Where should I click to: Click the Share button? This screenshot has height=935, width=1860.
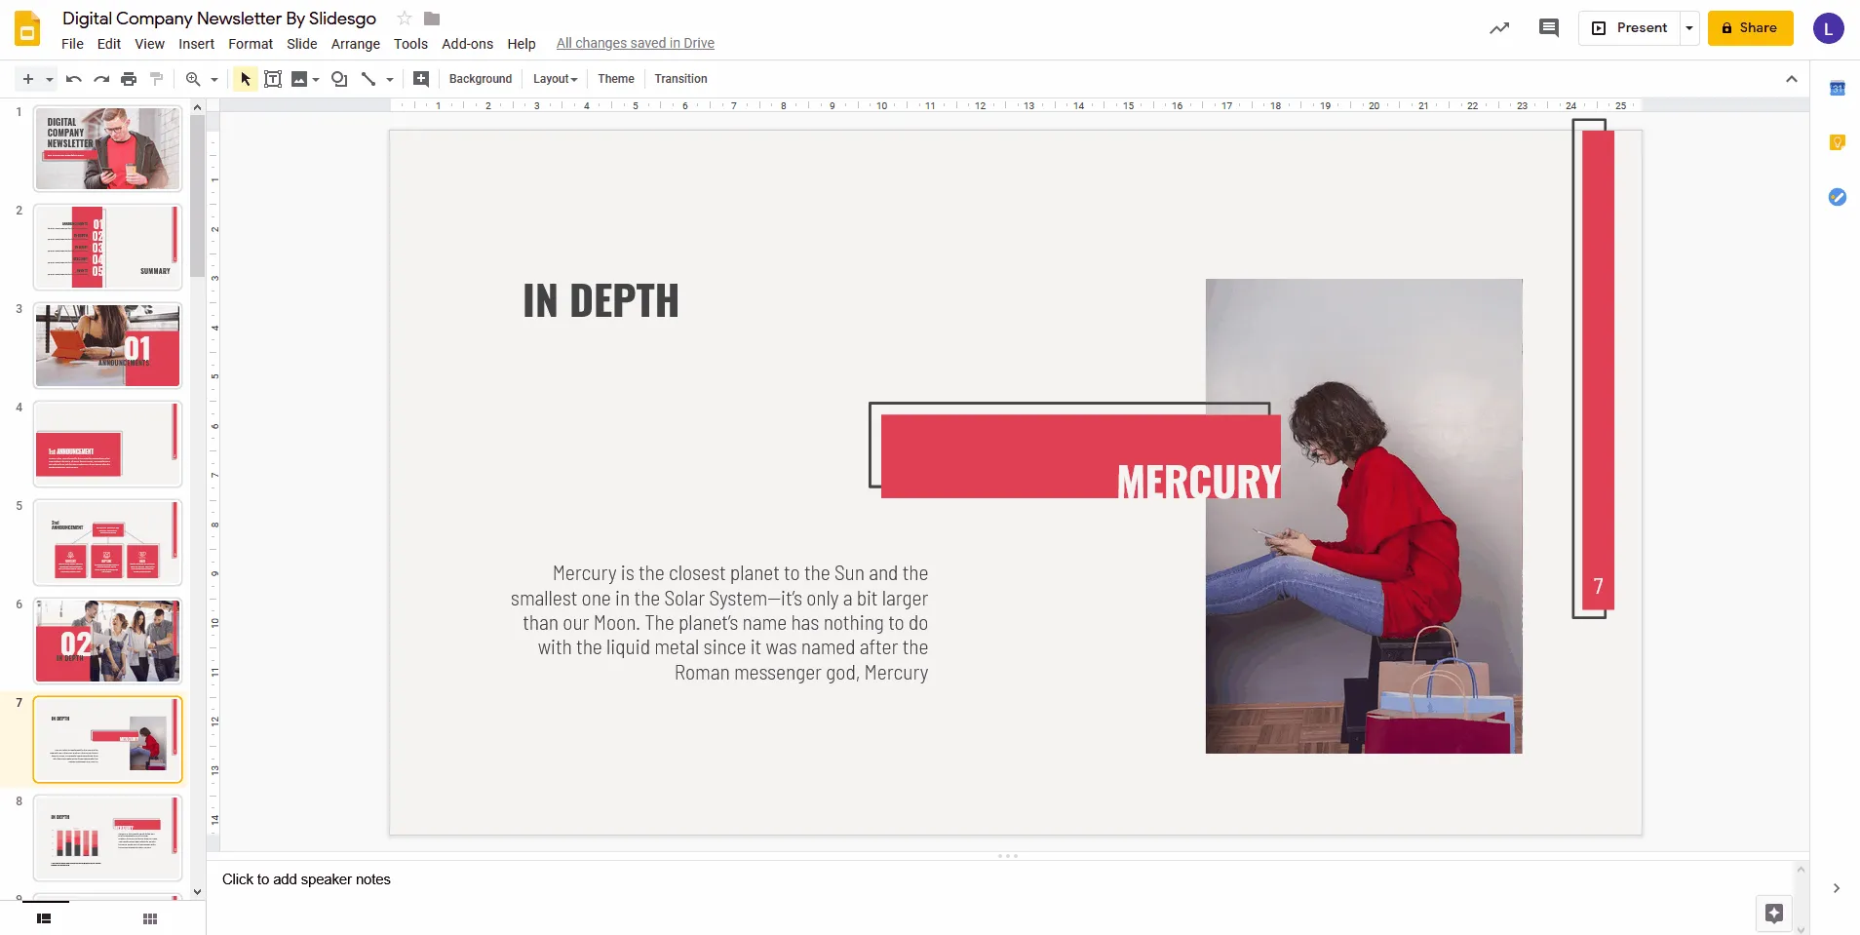point(1750,28)
